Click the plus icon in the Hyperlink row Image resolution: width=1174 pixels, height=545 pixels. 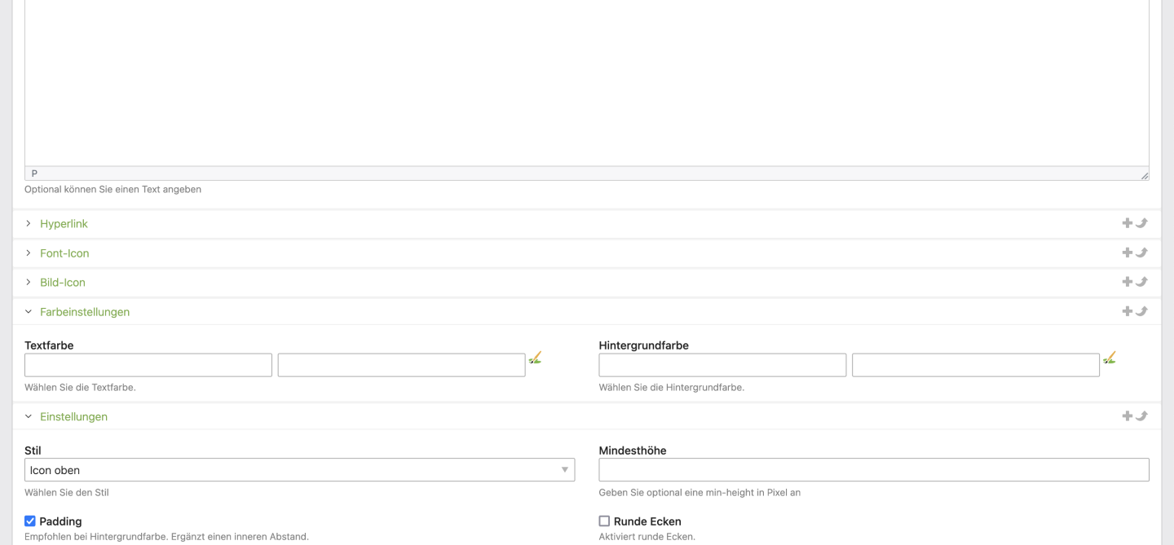point(1127,223)
